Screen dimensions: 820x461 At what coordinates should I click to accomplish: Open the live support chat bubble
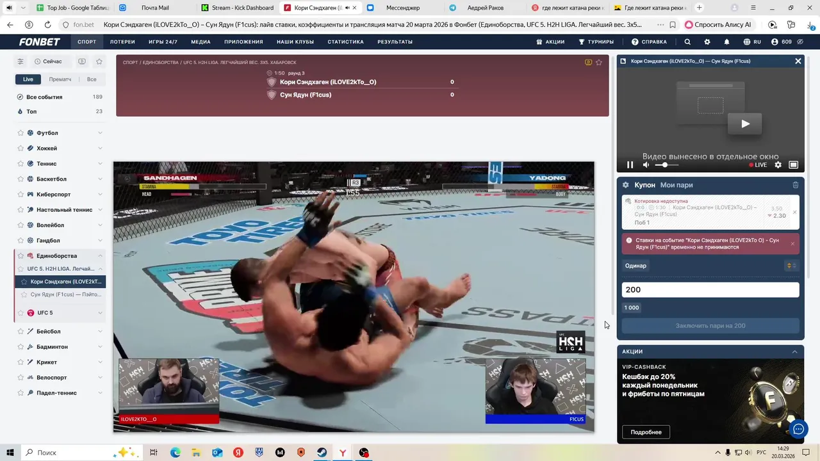click(798, 428)
